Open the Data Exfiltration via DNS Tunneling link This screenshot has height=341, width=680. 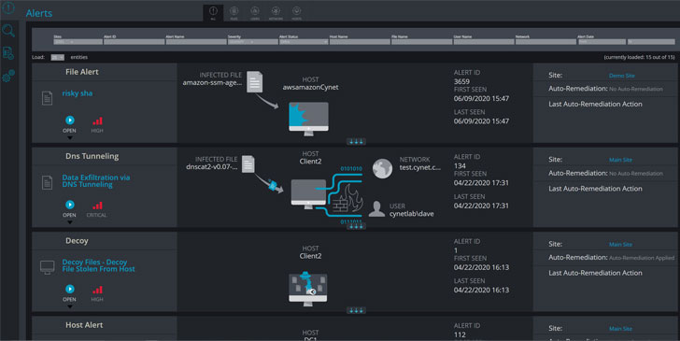point(96,181)
